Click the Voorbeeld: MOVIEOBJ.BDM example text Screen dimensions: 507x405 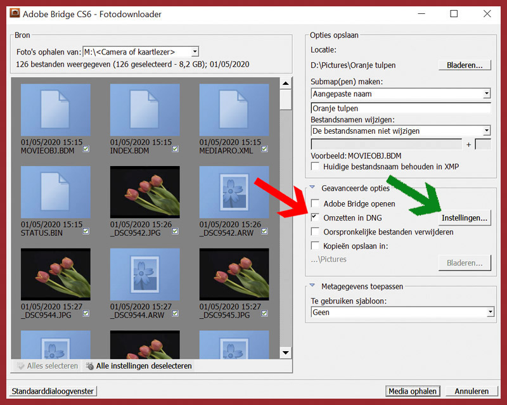pyautogui.click(x=356, y=155)
